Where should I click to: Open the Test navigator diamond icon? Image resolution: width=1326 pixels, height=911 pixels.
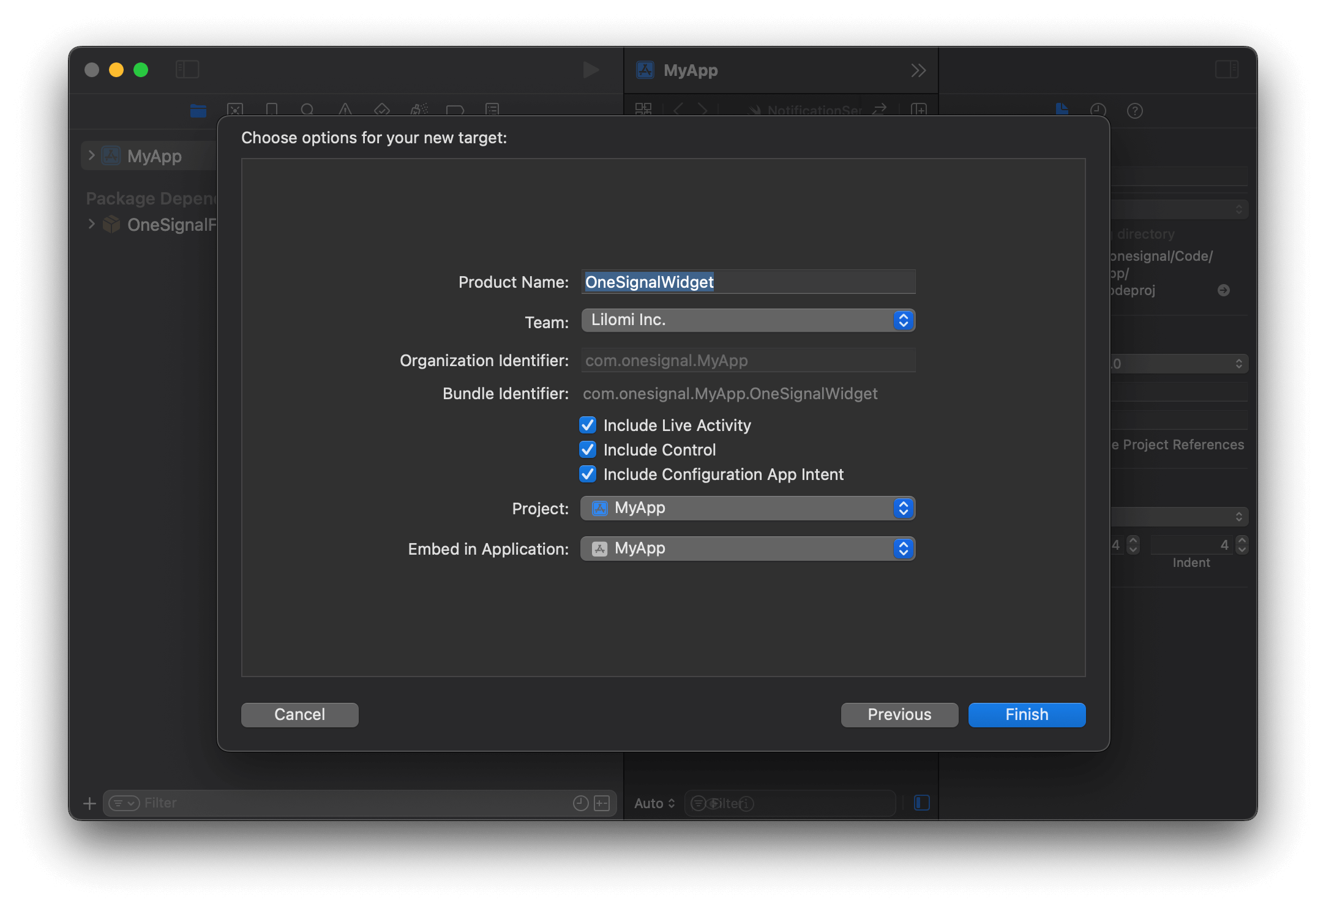[382, 110]
